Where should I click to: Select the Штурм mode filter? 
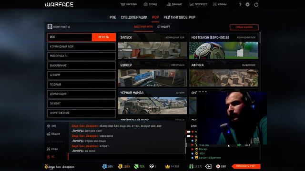[x=81, y=75]
